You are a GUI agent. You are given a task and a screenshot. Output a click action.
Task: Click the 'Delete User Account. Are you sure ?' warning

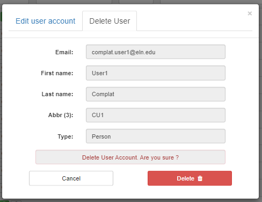click(x=130, y=157)
